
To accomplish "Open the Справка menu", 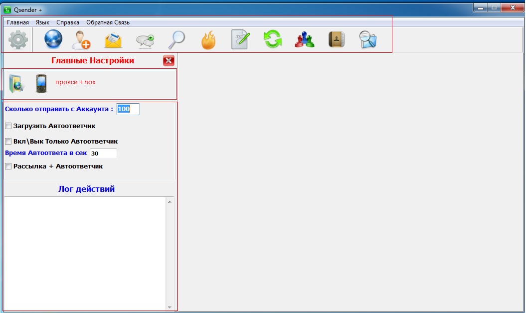I will tap(68, 22).
